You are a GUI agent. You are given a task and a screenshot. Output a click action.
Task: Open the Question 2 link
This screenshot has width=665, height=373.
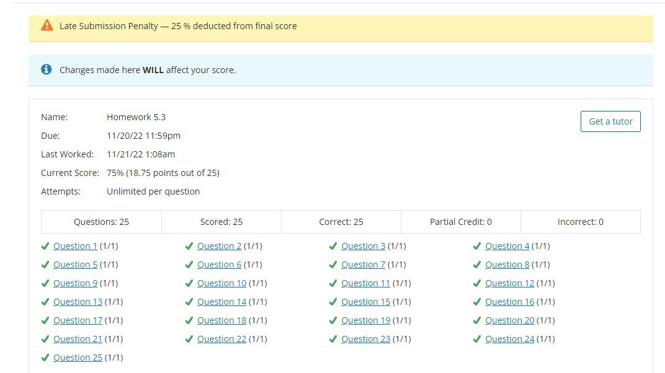click(x=219, y=246)
